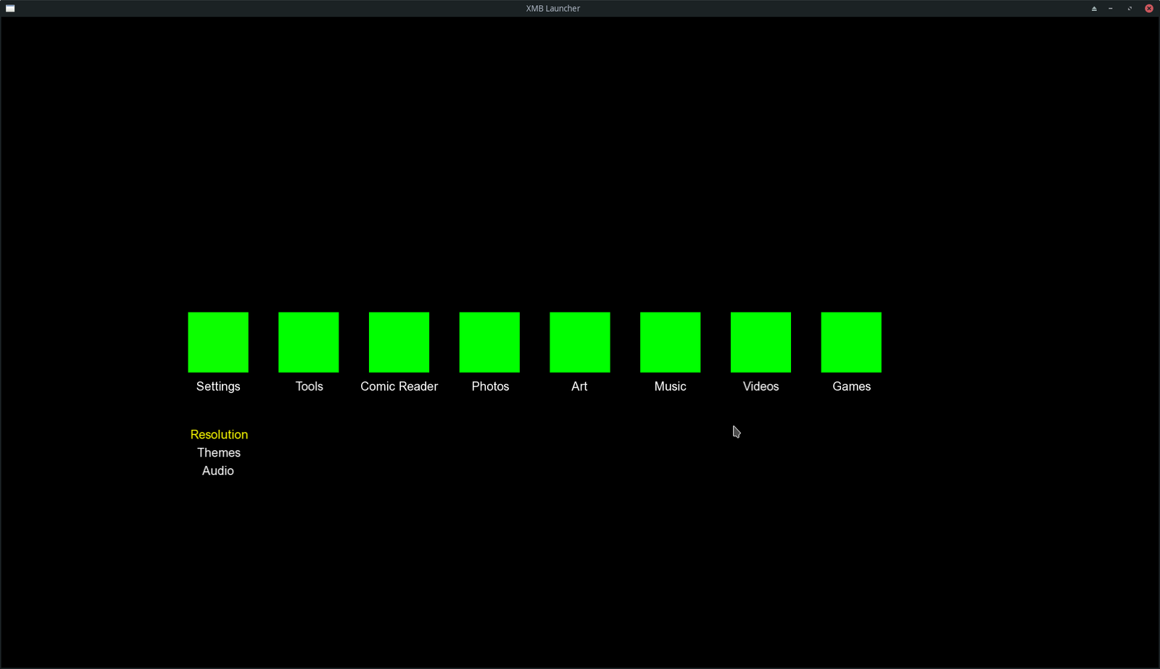The height and width of the screenshot is (669, 1160).
Task: Open the Themes submenu item
Action: [219, 452]
